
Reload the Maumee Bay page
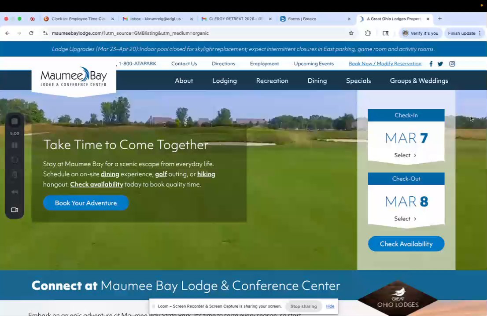click(31, 33)
